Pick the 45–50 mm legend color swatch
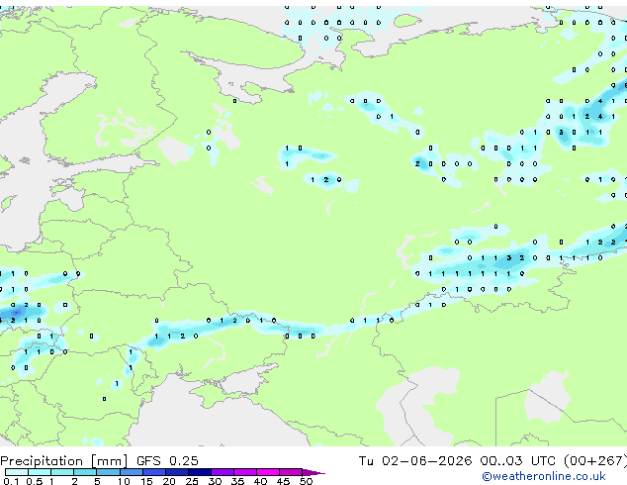This screenshot has width=627, height=485. 291,472
